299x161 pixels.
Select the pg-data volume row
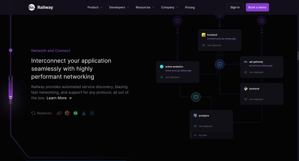pos(211,135)
